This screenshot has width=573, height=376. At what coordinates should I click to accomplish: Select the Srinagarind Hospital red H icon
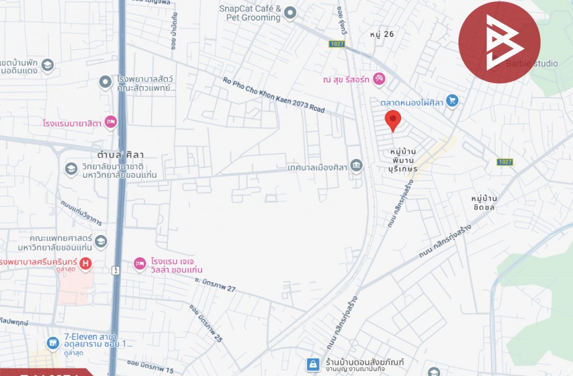pyautogui.click(x=85, y=263)
